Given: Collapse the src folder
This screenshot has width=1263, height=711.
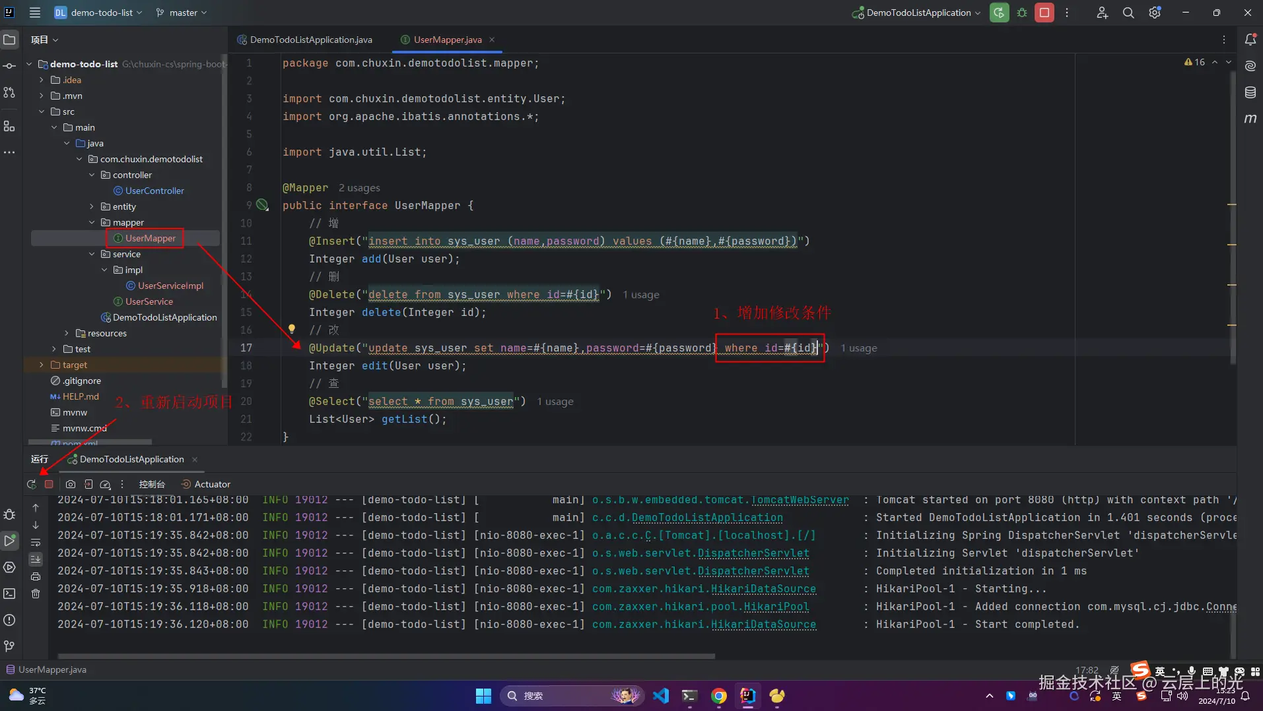Looking at the screenshot, I should (42, 111).
